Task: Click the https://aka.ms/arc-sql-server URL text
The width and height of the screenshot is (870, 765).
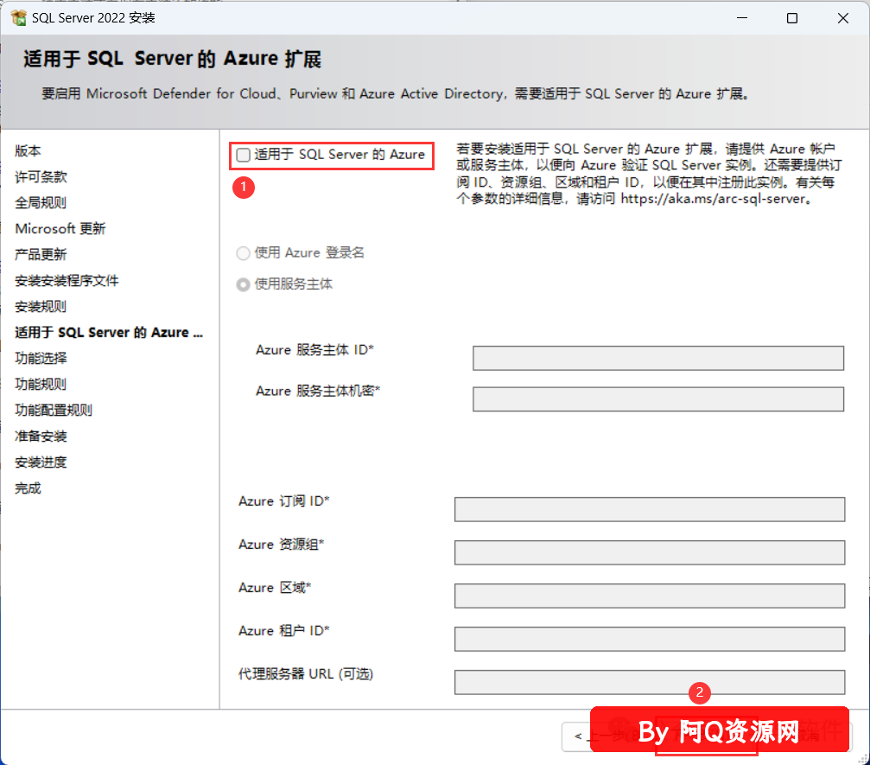Action: tap(713, 199)
